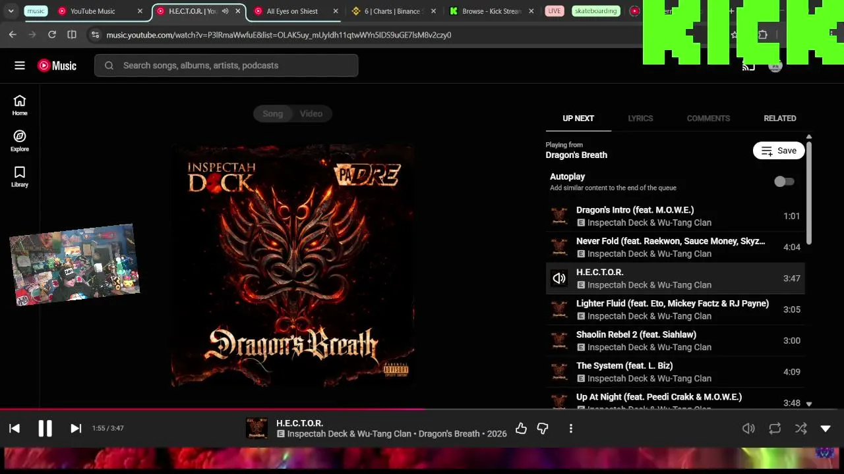
Task: Click the queue panel vertical scrollbar
Action: tap(809, 194)
